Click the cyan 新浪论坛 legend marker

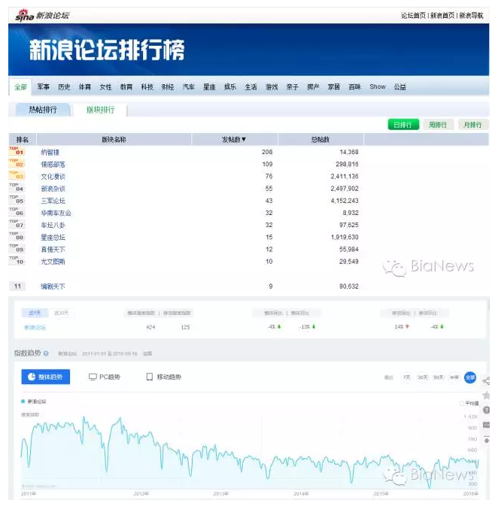23,401
